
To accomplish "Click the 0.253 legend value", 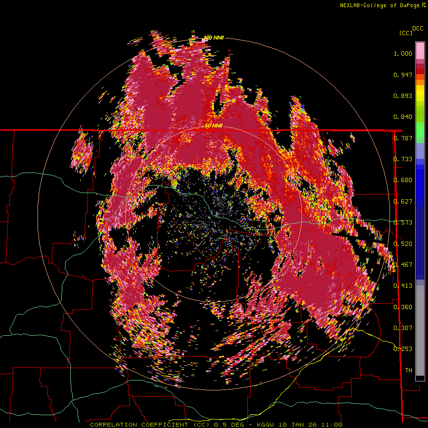I will coord(403,349).
